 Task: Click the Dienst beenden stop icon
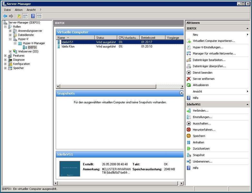(189, 73)
